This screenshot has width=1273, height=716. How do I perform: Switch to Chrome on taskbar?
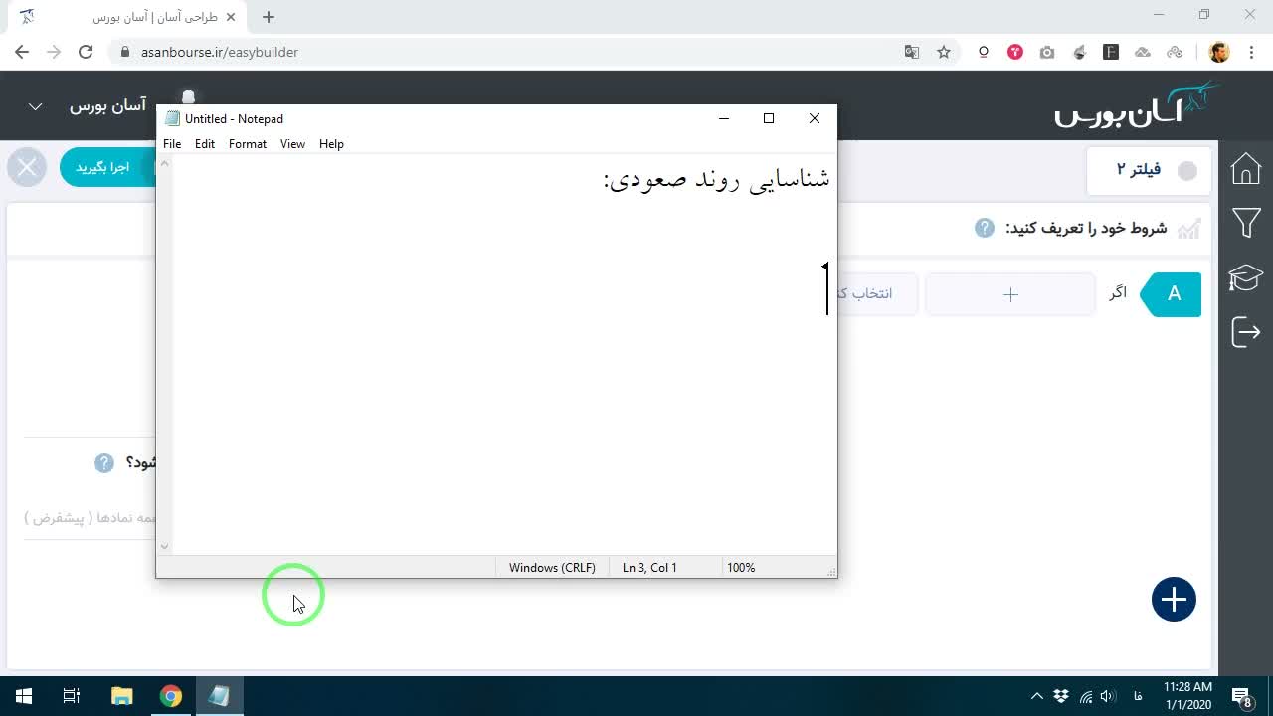click(x=170, y=696)
